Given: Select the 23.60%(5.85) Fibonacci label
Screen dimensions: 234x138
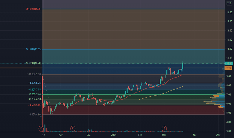Looking at the screenshot, I should click(35, 105).
